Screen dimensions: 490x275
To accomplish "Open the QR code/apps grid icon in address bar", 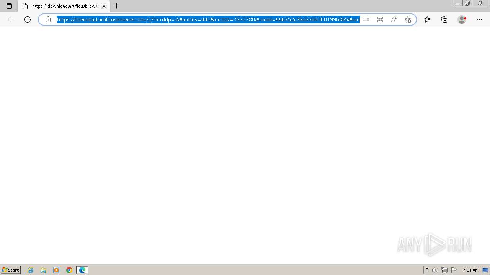I will coord(380,19).
